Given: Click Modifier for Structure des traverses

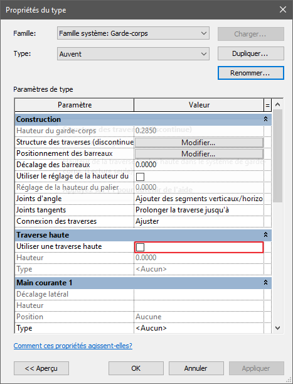Looking at the screenshot, I should pyautogui.click(x=199, y=142).
